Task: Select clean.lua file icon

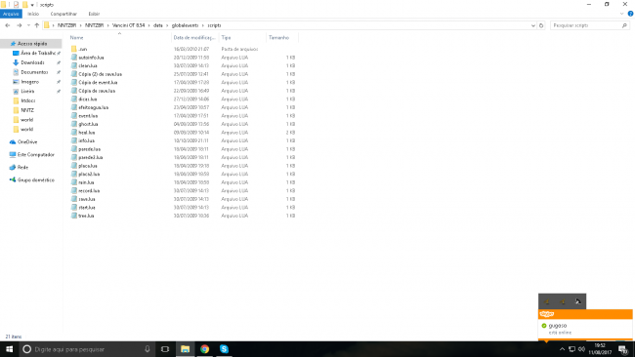Action: pyautogui.click(x=73, y=65)
